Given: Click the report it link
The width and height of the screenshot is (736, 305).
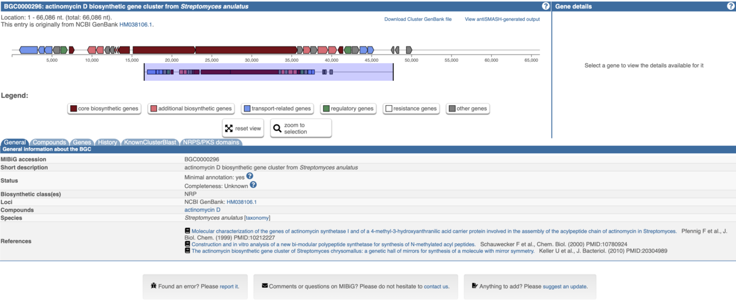Looking at the screenshot, I should pyautogui.click(x=229, y=286).
